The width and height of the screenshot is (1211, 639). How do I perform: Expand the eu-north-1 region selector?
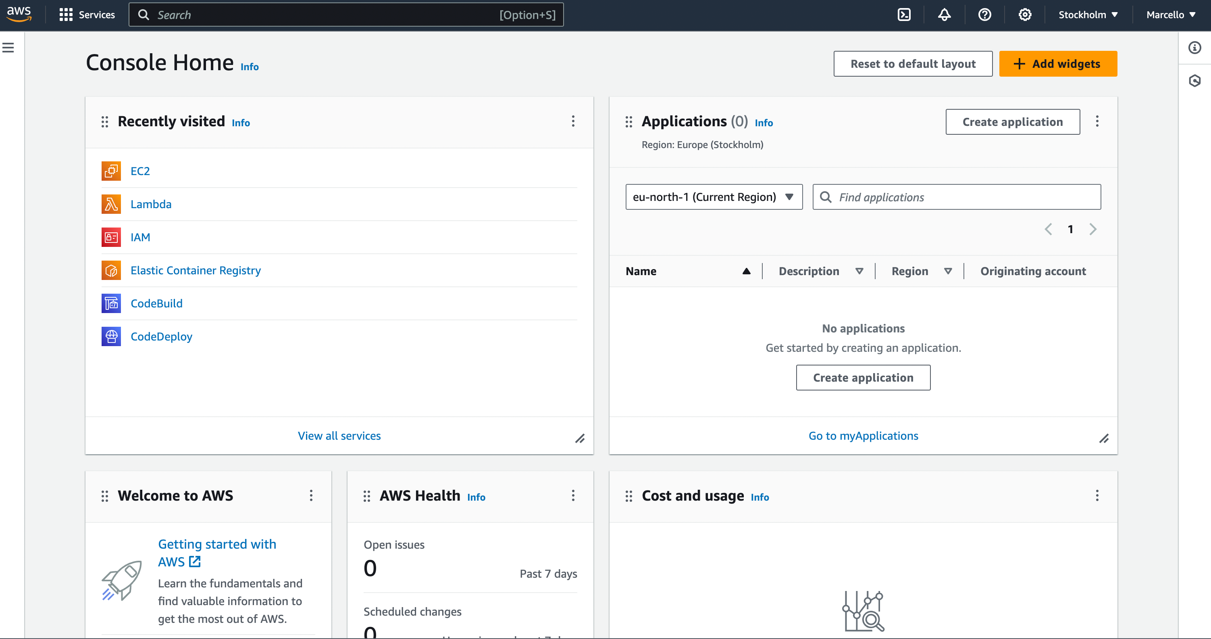point(714,197)
